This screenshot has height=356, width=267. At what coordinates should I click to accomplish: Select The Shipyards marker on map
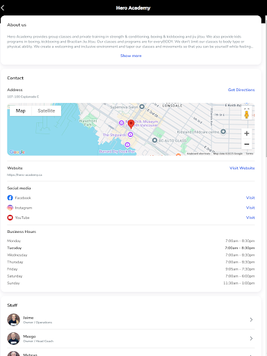click(x=131, y=134)
